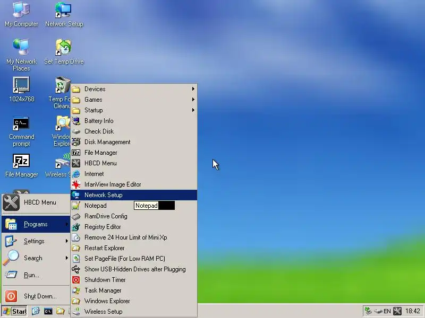This screenshot has height=318, width=425.
Task: Select the 7z File Manager desktop icon
Action: pyautogui.click(x=21, y=165)
